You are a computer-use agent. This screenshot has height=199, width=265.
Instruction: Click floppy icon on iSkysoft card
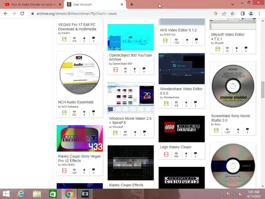(218, 49)
